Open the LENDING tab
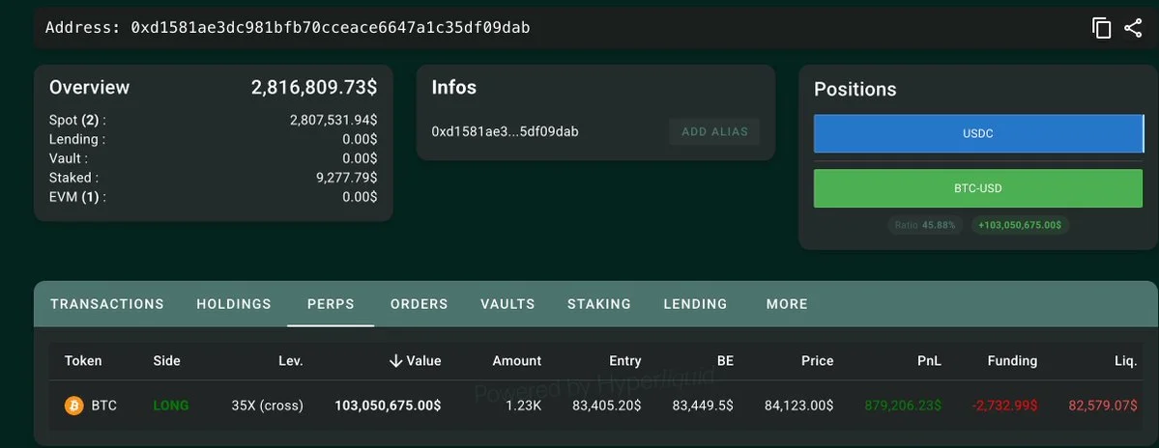The width and height of the screenshot is (1159, 448). tap(696, 304)
